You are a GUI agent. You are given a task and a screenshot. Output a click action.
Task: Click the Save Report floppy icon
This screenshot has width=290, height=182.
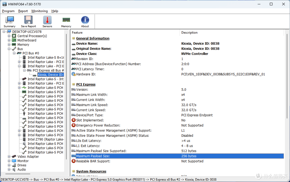click(x=28, y=20)
